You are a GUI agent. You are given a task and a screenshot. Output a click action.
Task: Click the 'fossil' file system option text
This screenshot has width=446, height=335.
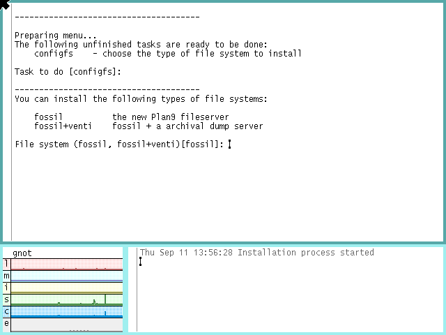click(x=48, y=117)
